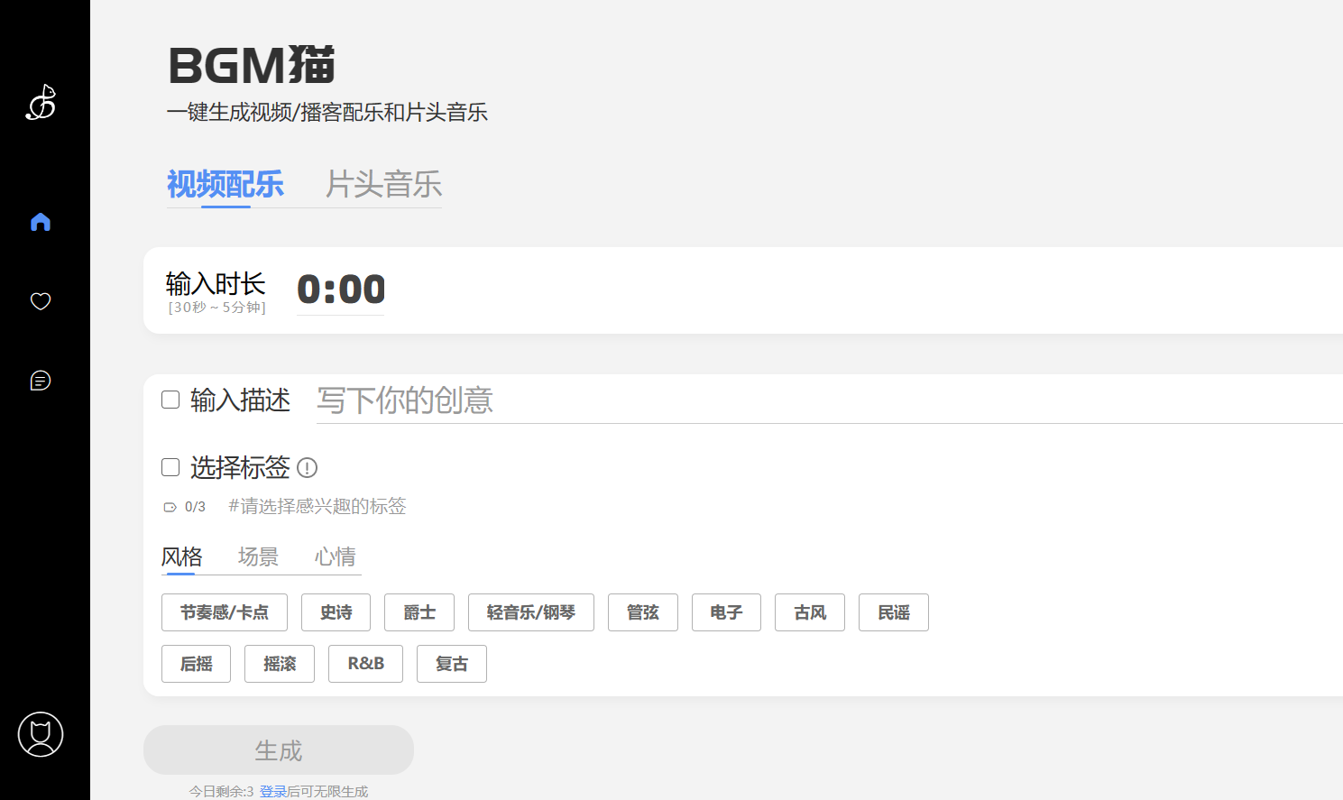Open the feedback message bubble icon
The width and height of the screenshot is (1343, 800).
[41, 381]
